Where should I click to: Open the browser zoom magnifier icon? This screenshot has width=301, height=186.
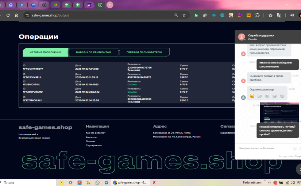[176, 15]
